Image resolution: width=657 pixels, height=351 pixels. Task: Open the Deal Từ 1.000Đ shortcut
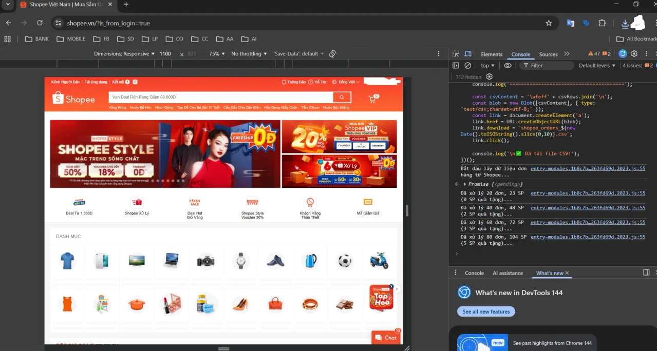click(79, 206)
